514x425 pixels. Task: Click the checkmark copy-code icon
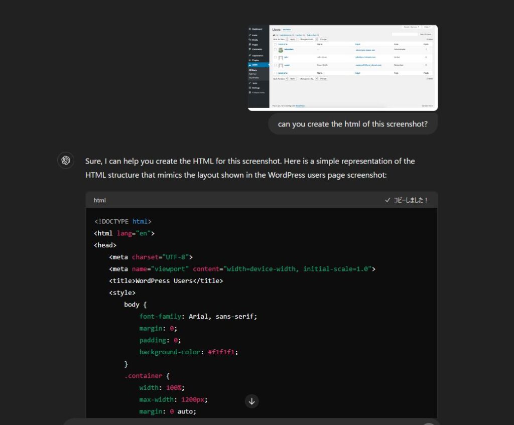pos(388,200)
